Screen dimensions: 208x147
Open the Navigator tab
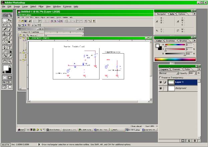point(161,14)
